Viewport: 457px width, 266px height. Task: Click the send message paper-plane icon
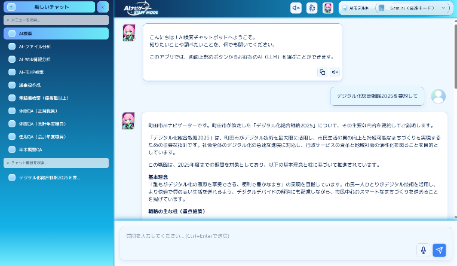coord(439,250)
